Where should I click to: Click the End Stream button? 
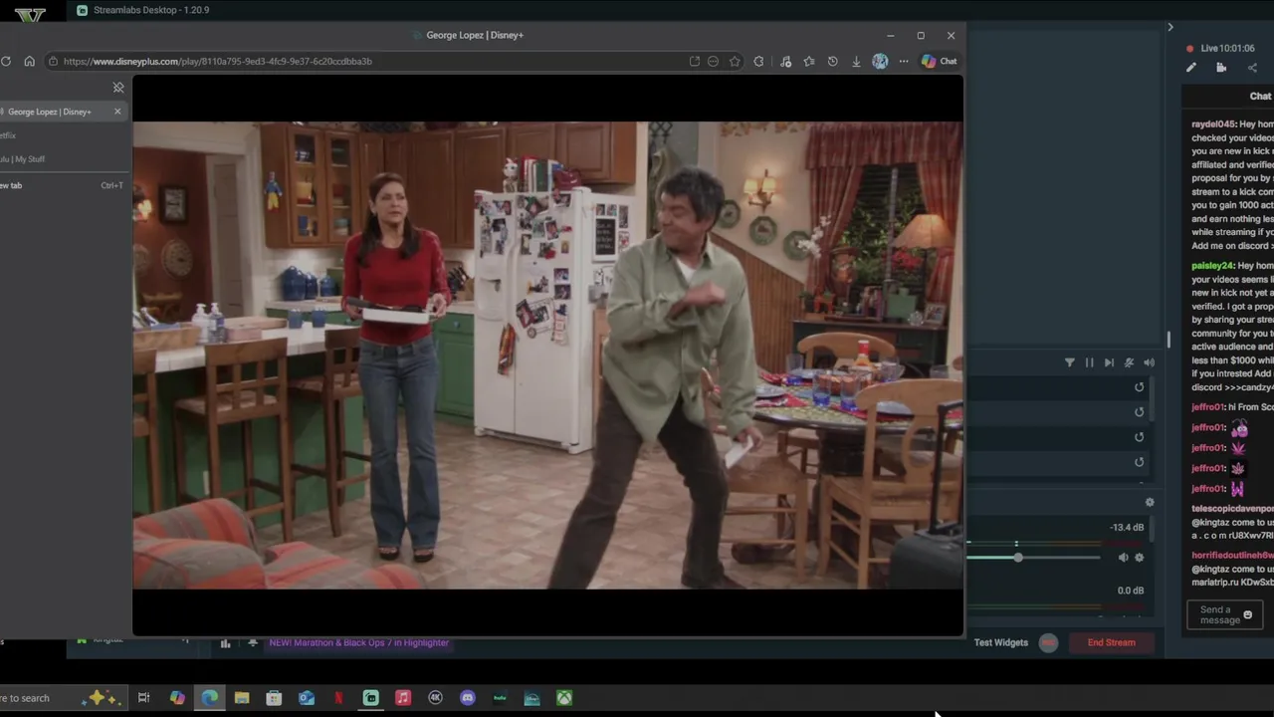pos(1111,642)
